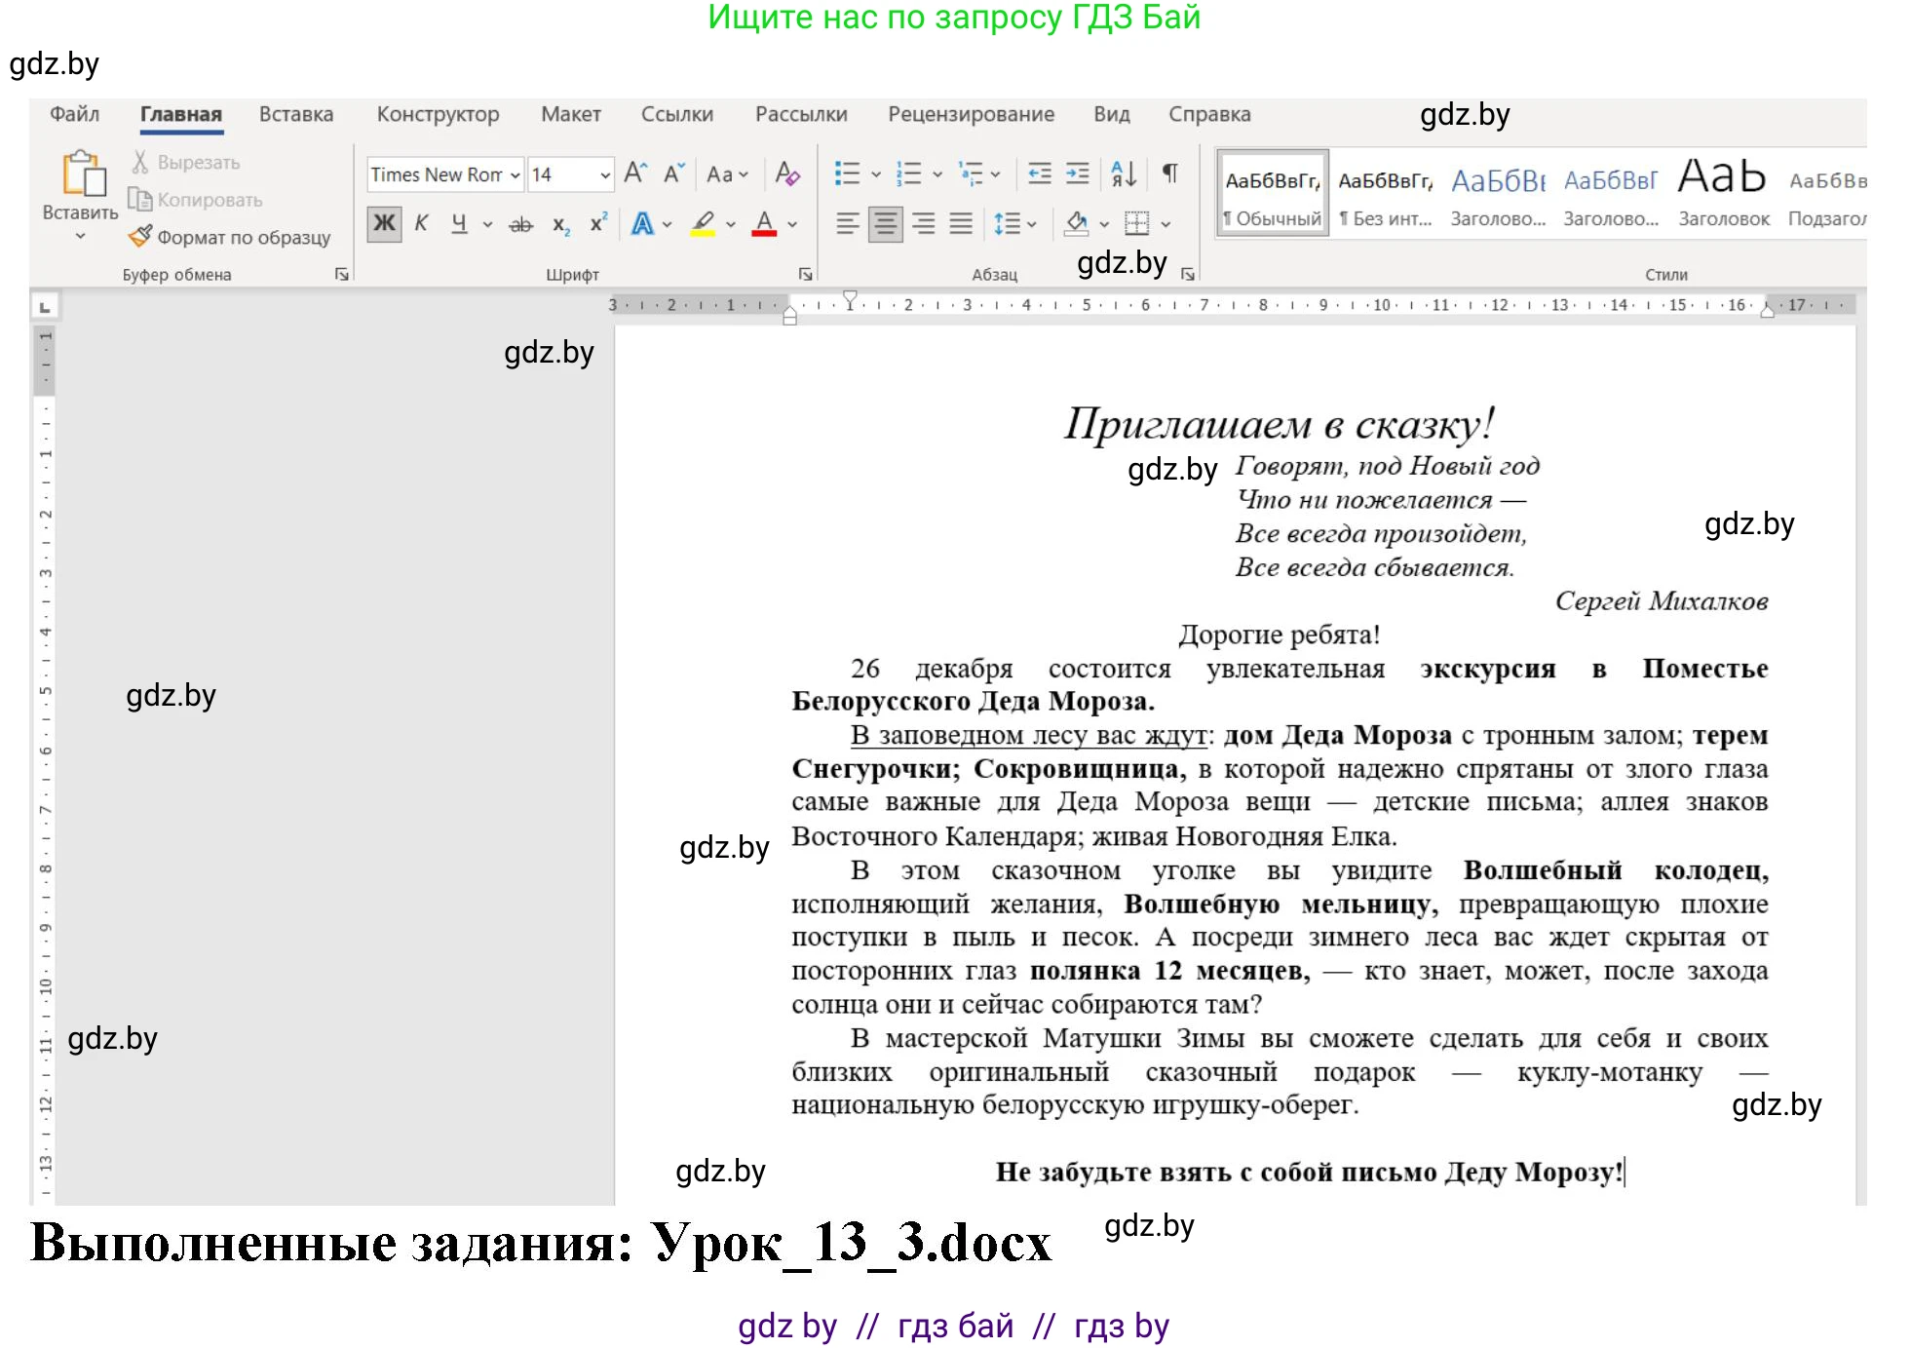Switch to the Вставка ribbon tab
This screenshot has width=1911, height=1348.
295,114
